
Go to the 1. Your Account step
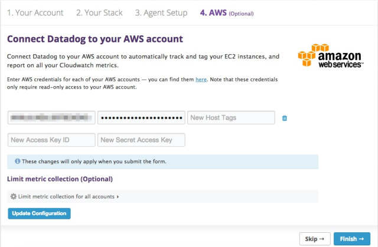(35, 12)
